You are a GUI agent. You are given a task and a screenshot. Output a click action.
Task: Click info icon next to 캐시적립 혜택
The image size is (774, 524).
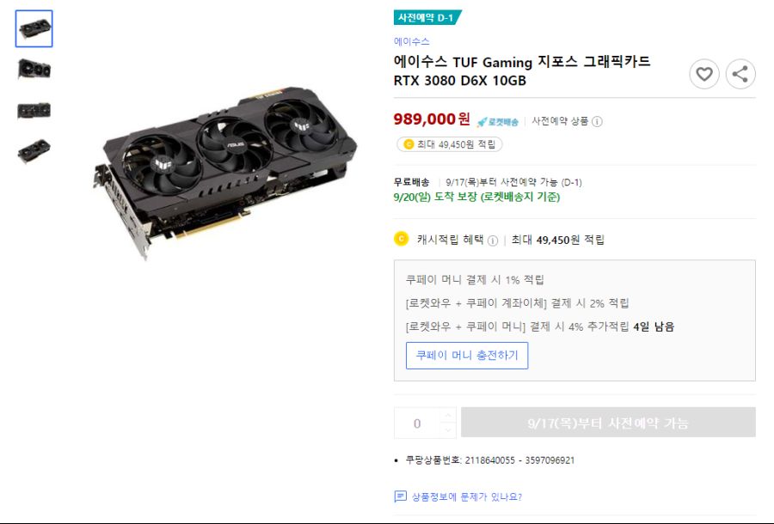click(x=493, y=241)
